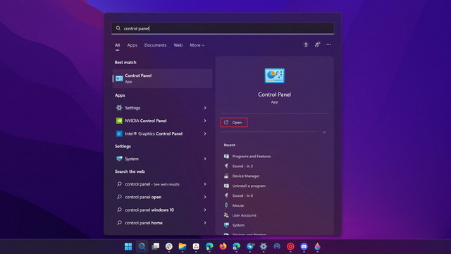The height and width of the screenshot is (254, 451).
Task: Expand 'control panel windows 10' chevron
Action: tap(205, 210)
